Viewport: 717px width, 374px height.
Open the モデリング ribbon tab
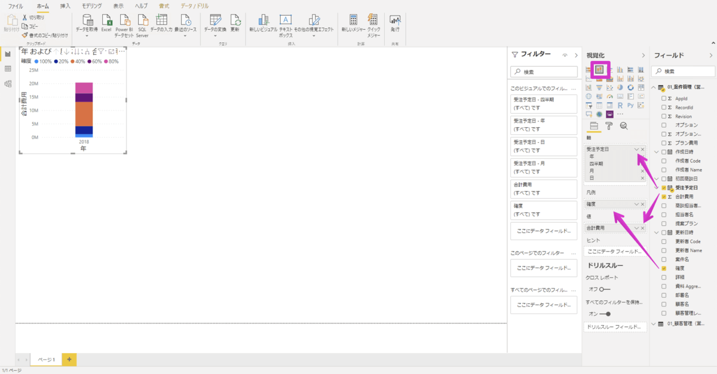91,5
